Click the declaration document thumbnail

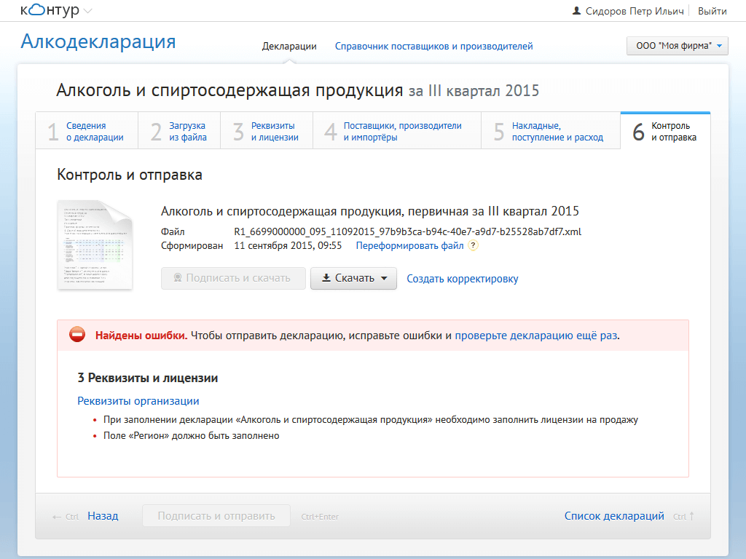(x=95, y=245)
